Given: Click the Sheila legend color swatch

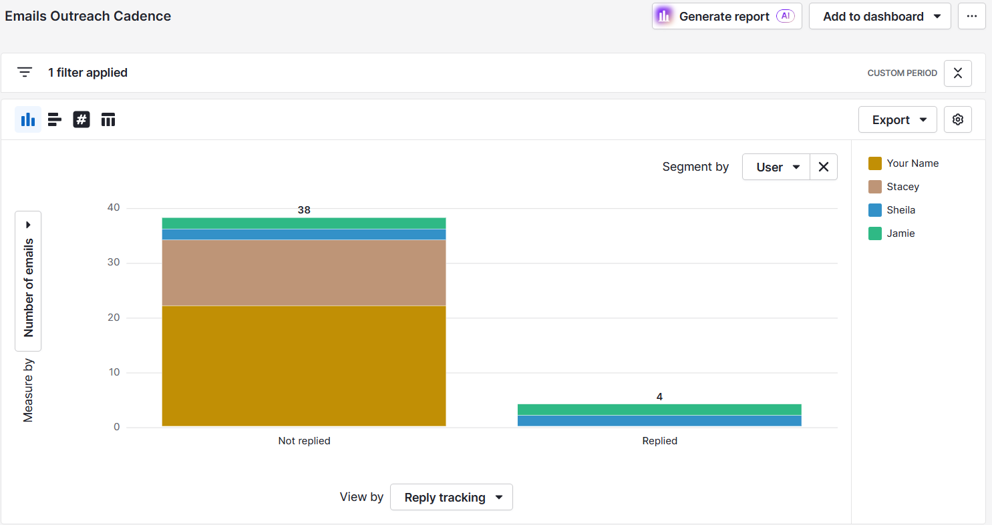Looking at the screenshot, I should point(875,210).
